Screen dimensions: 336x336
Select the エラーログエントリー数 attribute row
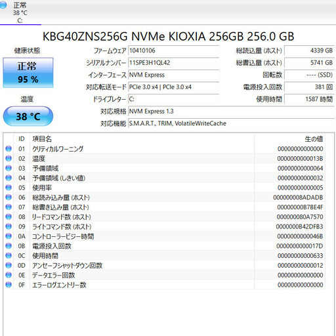(165, 285)
